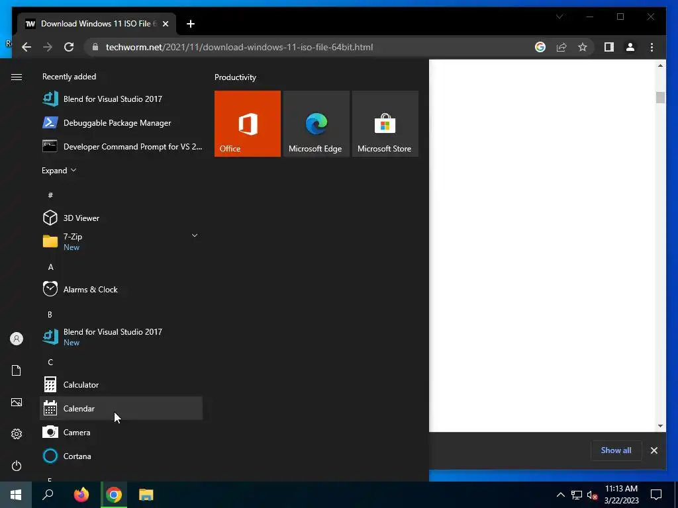The height and width of the screenshot is (508, 678).
Task: Open Settings gear in Start sidebar
Action: (x=17, y=434)
